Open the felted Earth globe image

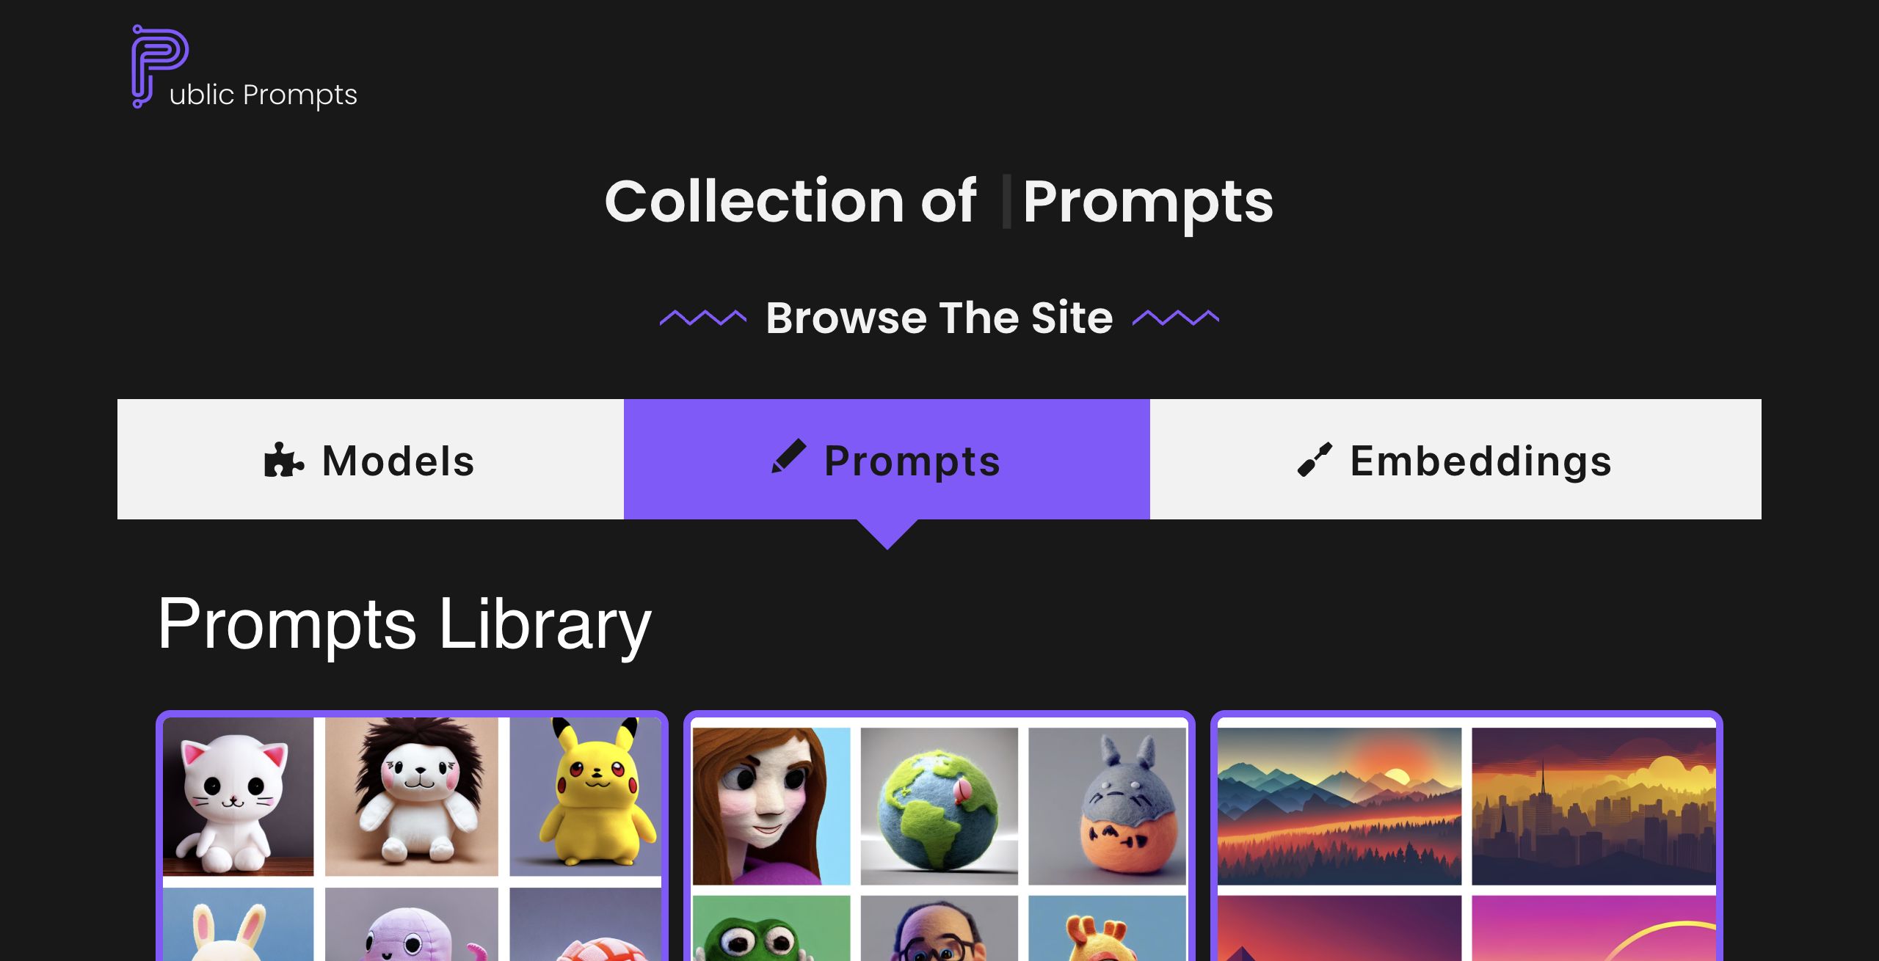[x=939, y=806]
